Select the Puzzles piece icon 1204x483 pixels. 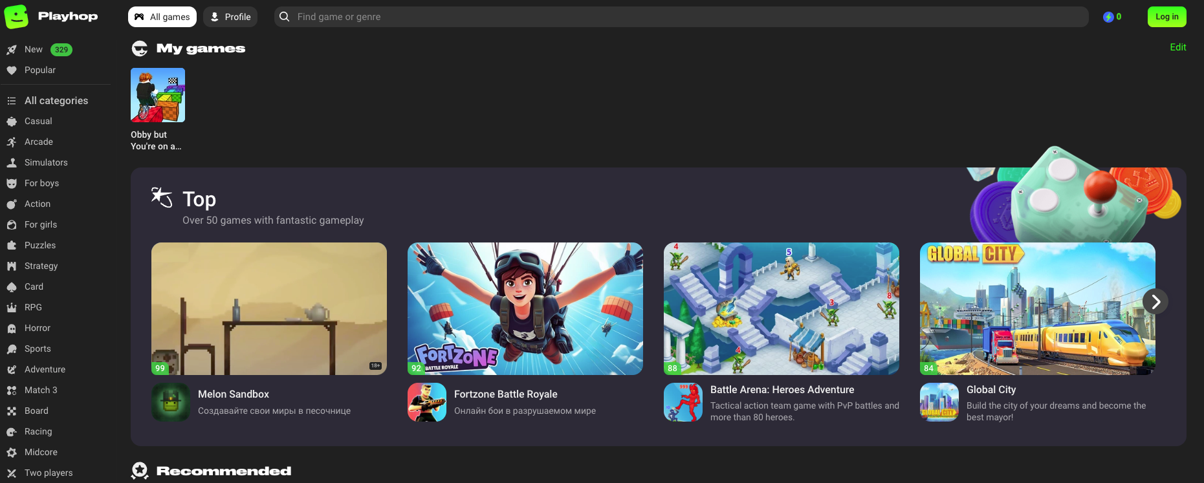(x=12, y=246)
